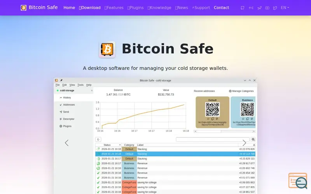Click the transaction search input field

click(213, 139)
